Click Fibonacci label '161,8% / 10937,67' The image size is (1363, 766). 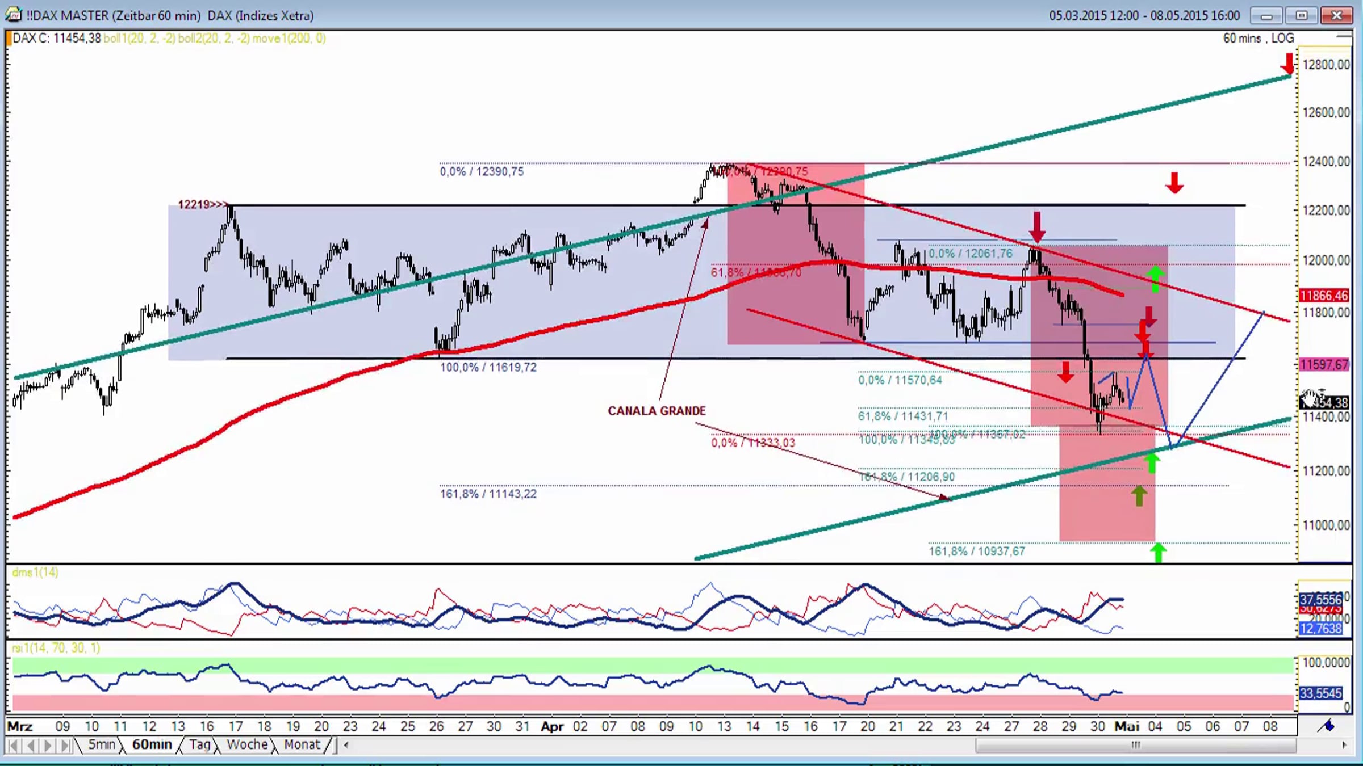977,552
